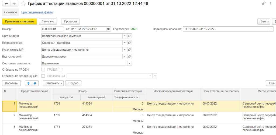The width and height of the screenshot is (276, 135).
Task: Click the Подбор button
Action: pos(74,83)
